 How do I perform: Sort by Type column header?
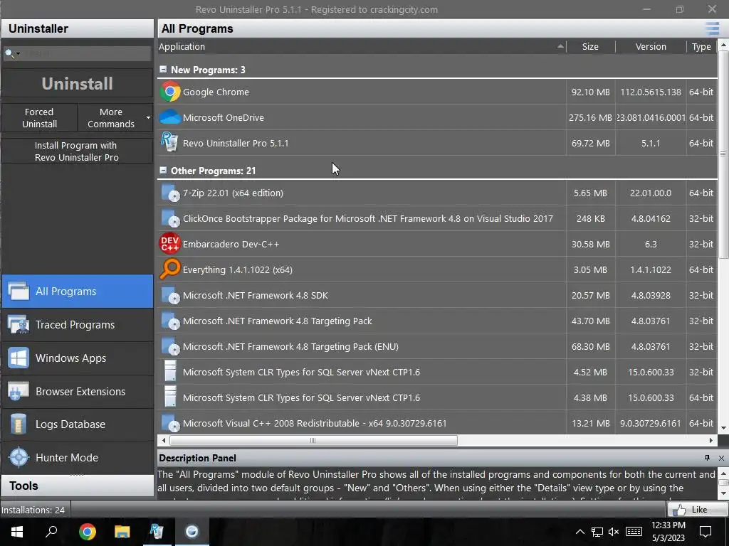point(701,46)
